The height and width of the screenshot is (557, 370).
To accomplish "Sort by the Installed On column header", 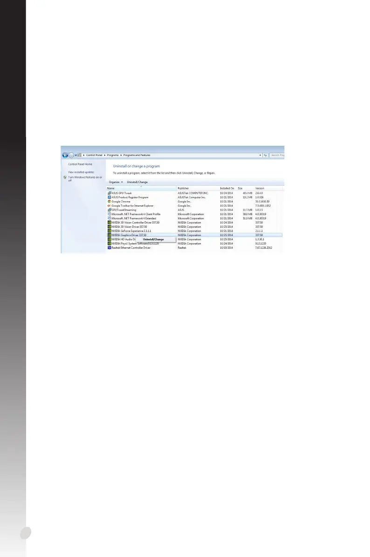I will [227, 188].
